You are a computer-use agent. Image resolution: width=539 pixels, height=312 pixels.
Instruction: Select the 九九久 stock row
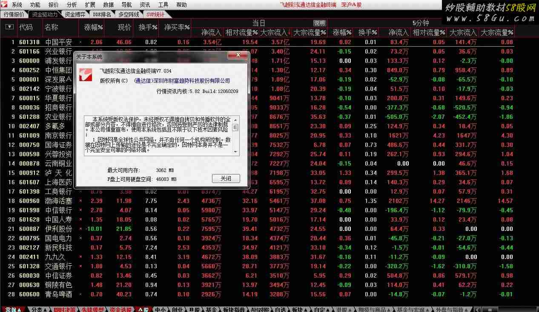257,257
